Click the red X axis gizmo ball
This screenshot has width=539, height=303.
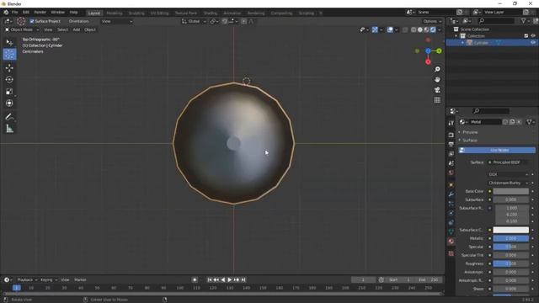[x=428, y=61]
